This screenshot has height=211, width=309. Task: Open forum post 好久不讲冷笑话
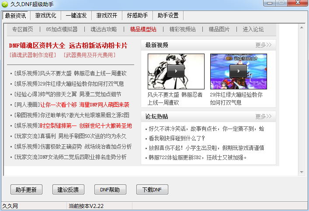coord(206,129)
